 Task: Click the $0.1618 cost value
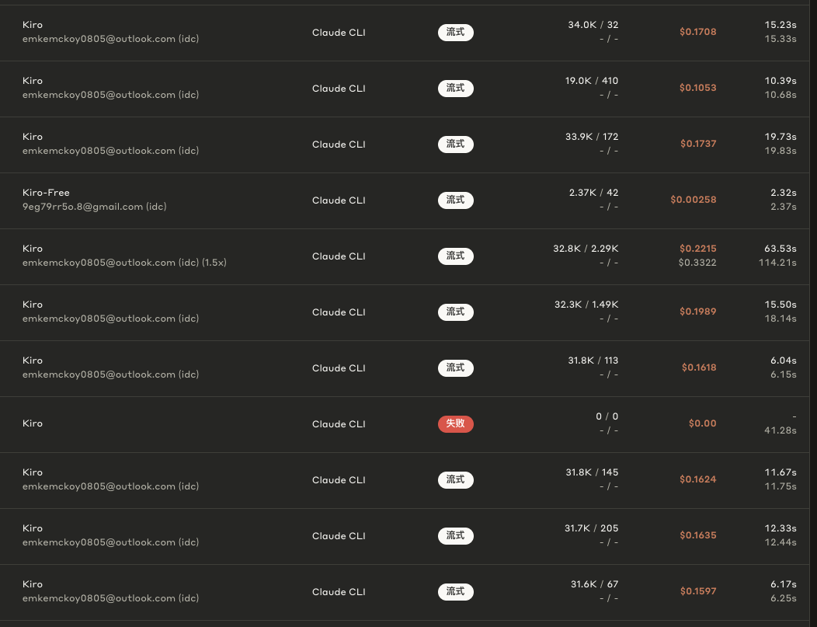click(699, 367)
